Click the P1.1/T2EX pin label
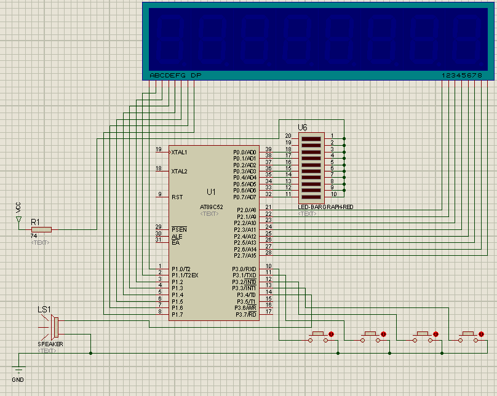The width and height of the screenshot is (497, 396). click(x=185, y=275)
